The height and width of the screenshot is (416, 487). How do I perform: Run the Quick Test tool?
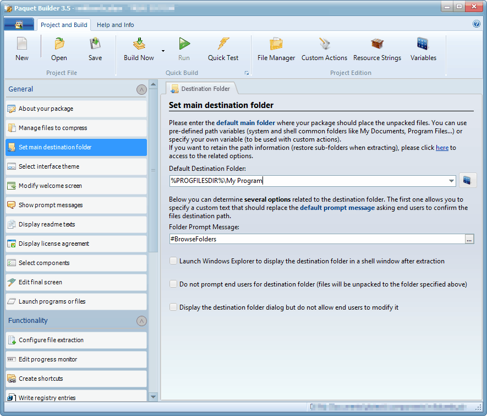(223, 48)
